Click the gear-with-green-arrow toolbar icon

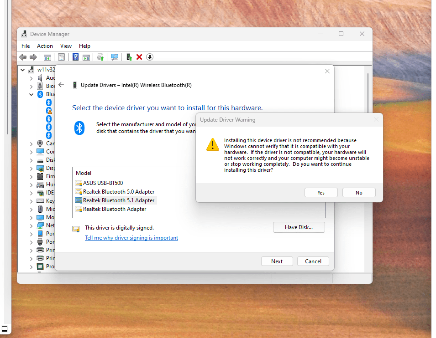click(x=100, y=57)
